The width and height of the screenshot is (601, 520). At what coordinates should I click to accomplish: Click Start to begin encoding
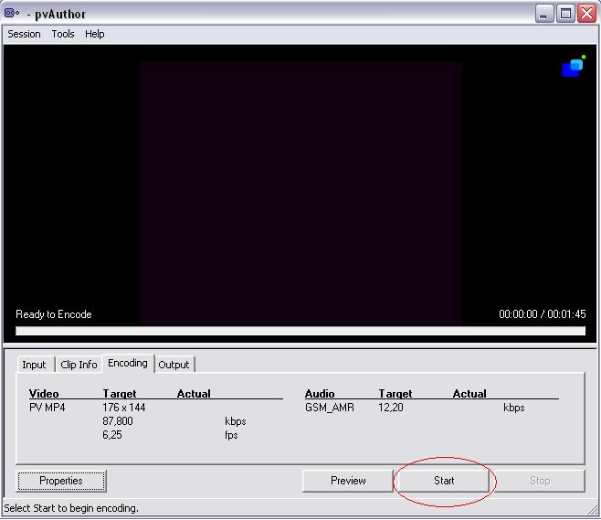point(444,481)
